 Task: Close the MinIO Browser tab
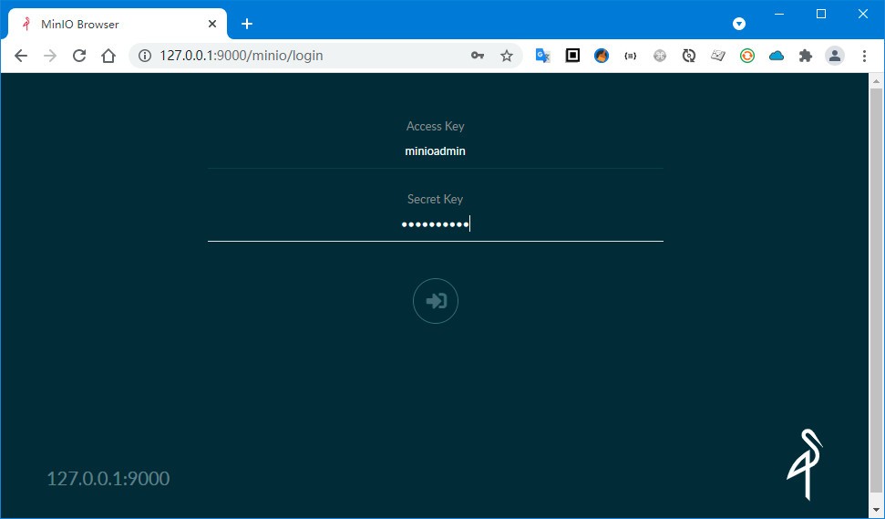[212, 24]
